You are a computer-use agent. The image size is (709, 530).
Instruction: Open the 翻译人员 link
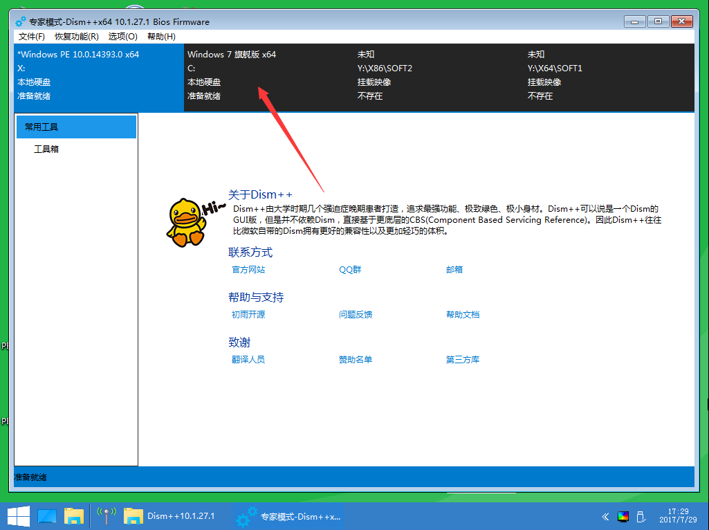[x=248, y=360]
